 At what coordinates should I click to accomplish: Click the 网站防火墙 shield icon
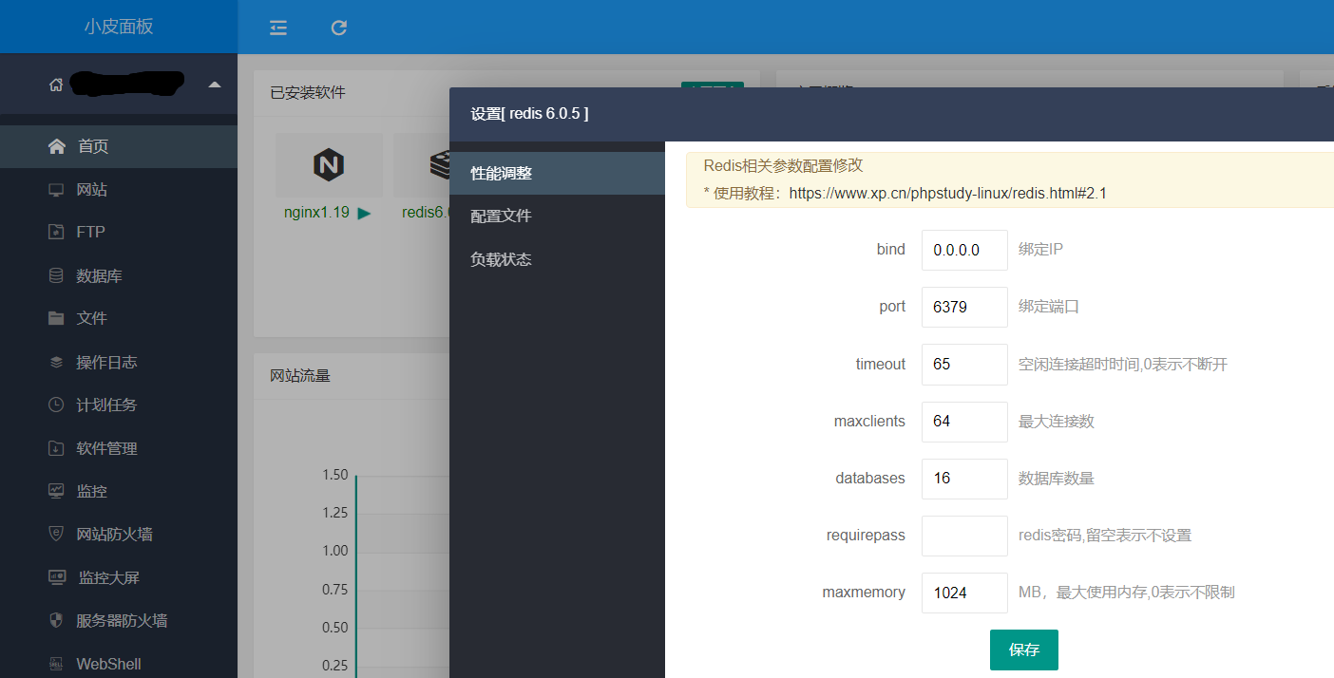[56, 535]
